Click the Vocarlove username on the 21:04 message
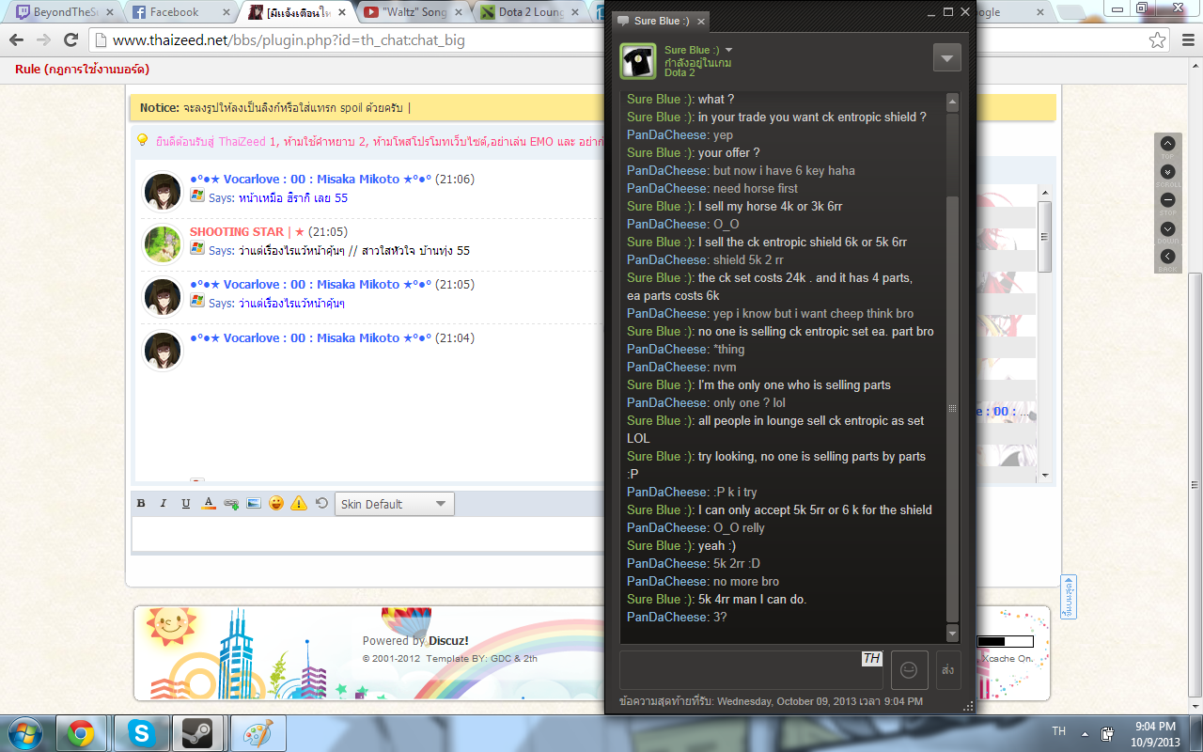This screenshot has width=1203, height=752. [x=311, y=338]
